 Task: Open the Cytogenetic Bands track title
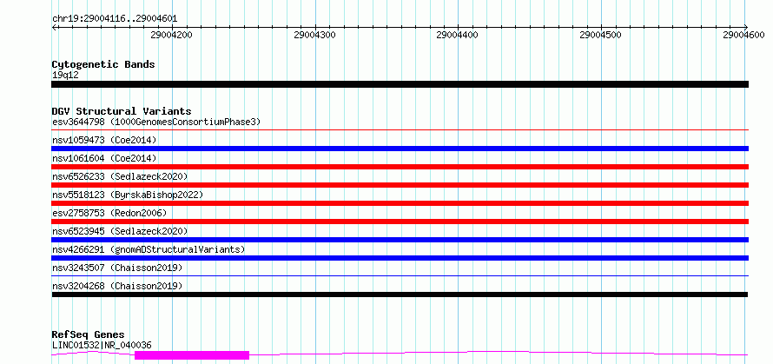[103, 64]
